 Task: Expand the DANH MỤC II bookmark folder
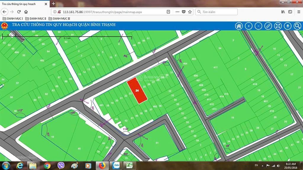point(36,18)
